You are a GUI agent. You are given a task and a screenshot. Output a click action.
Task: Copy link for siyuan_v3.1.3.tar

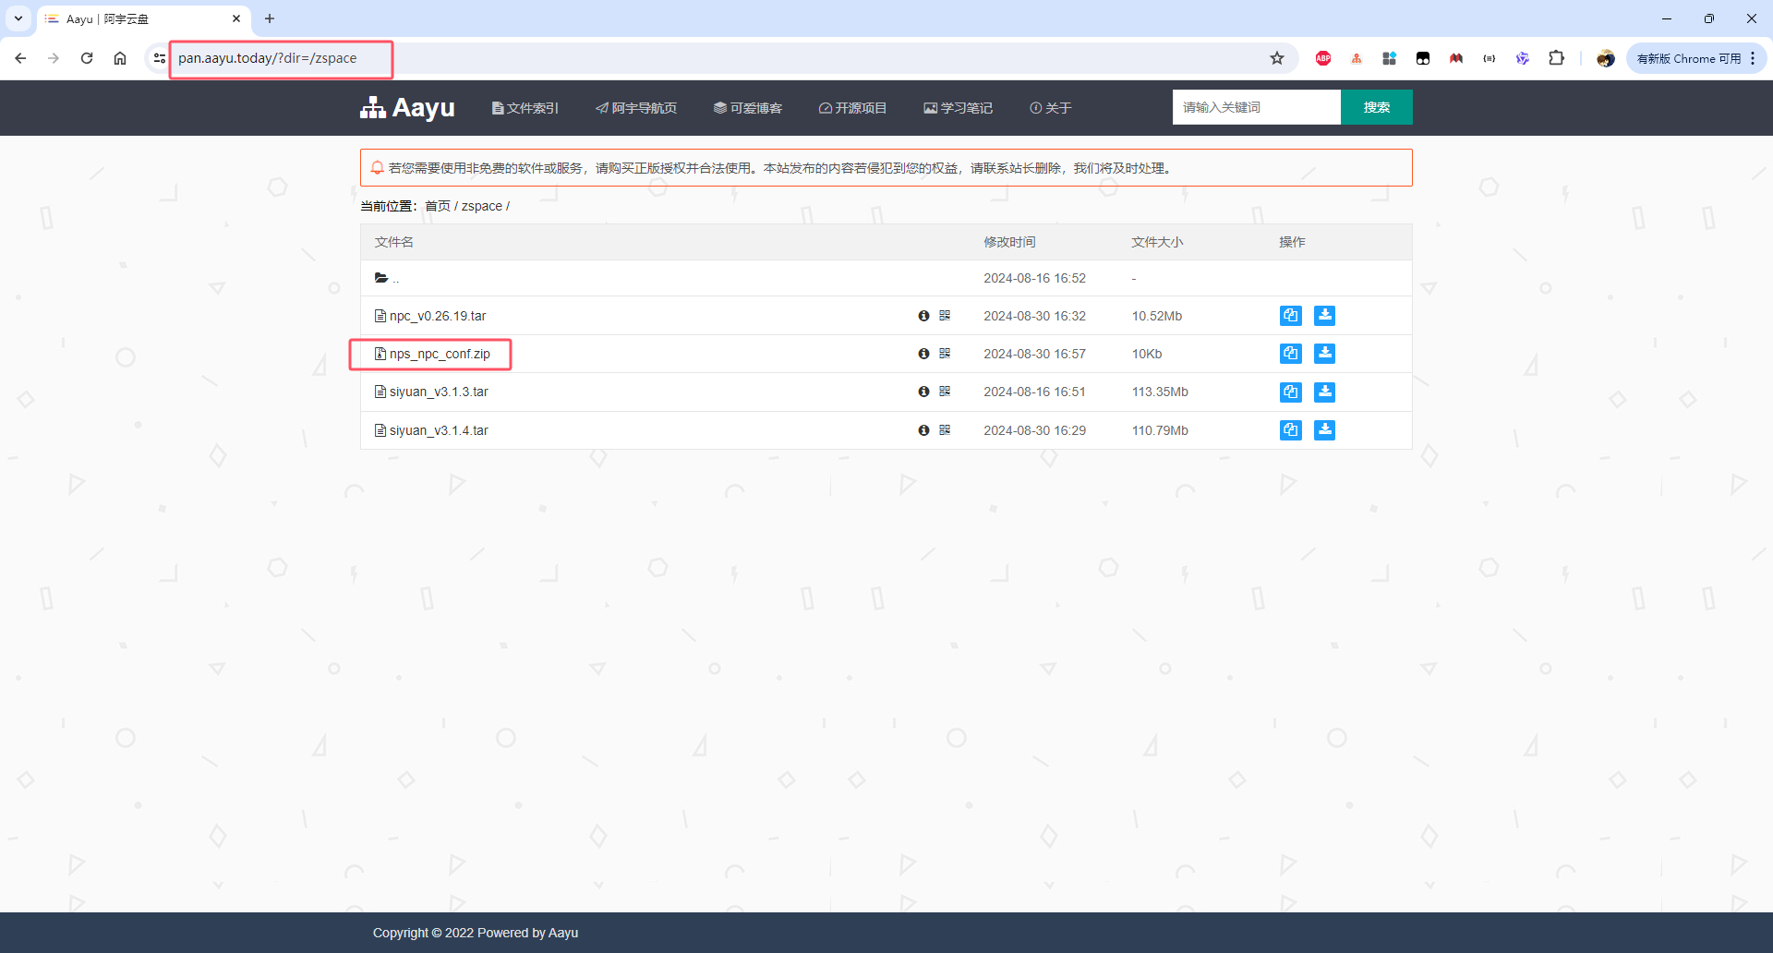click(x=1290, y=392)
